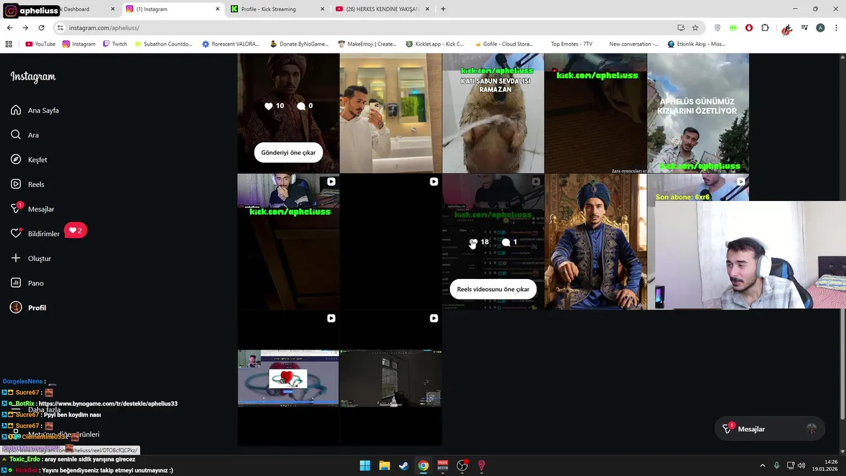
Task: Close the Kick Streaming tab
Action: pyautogui.click(x=322, y=9)
